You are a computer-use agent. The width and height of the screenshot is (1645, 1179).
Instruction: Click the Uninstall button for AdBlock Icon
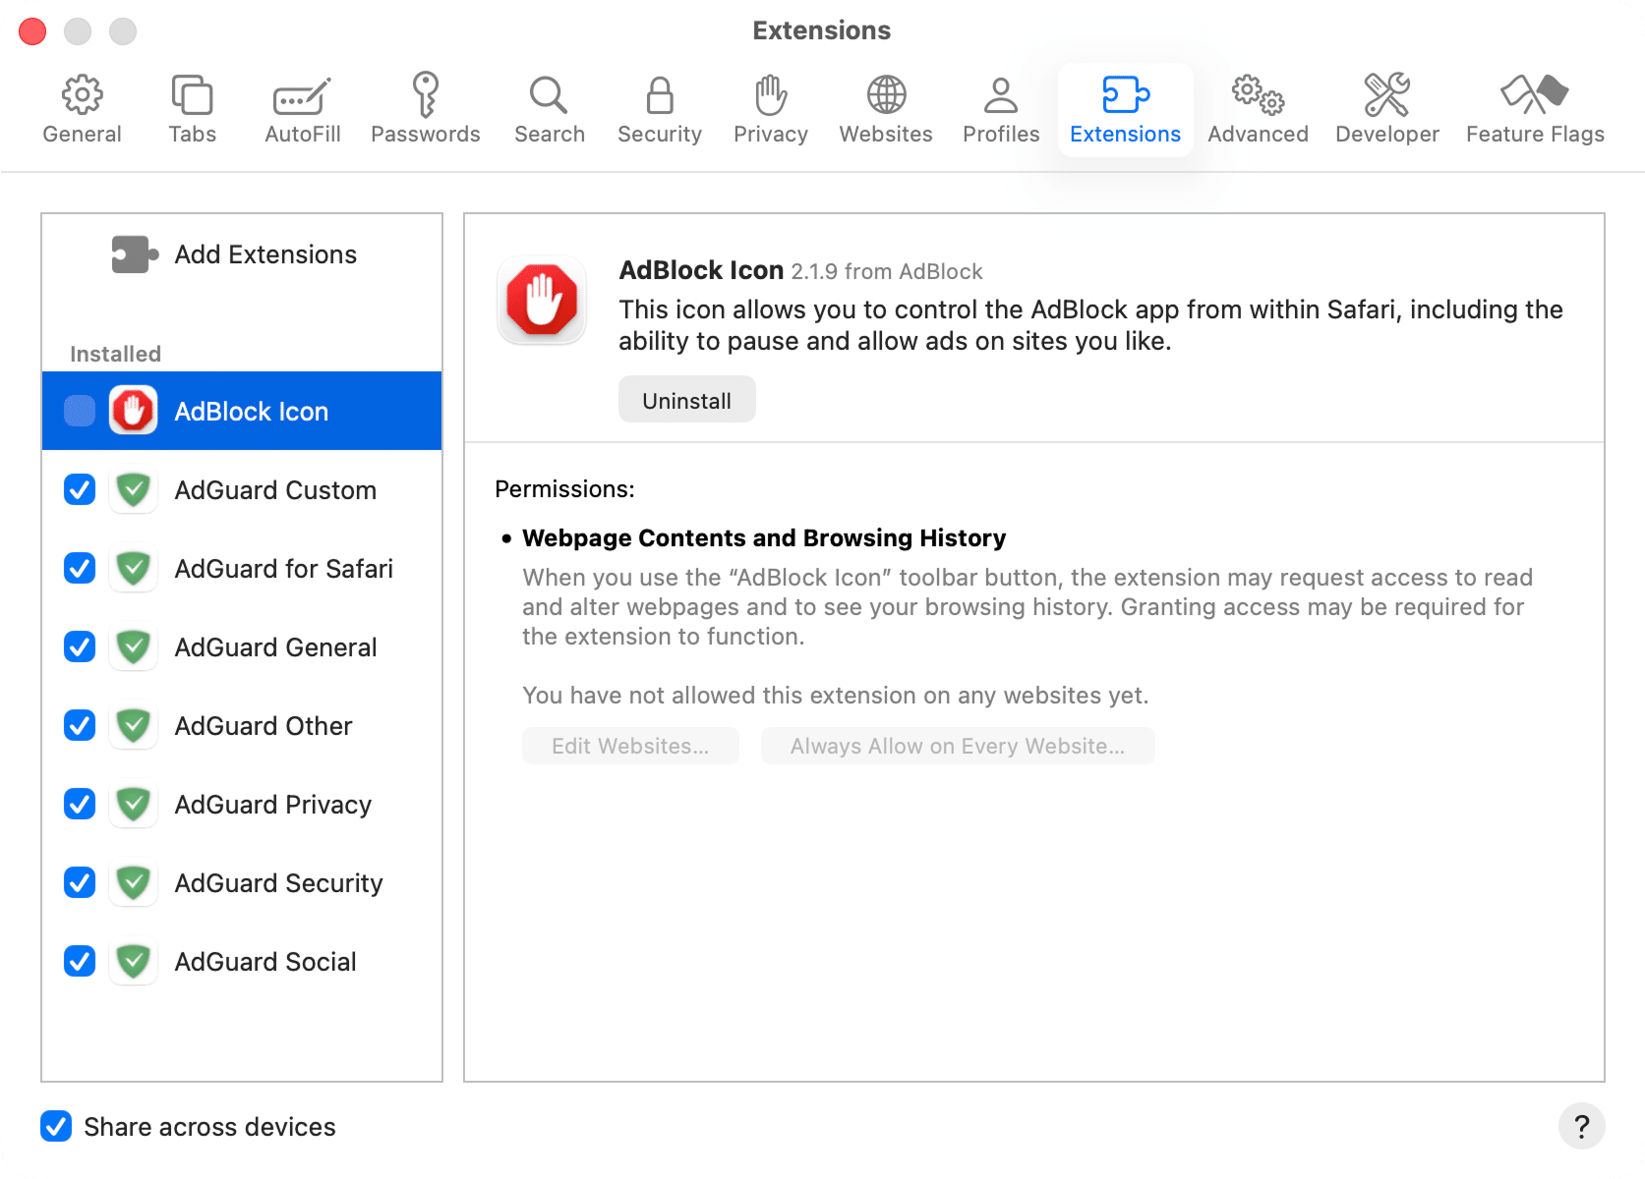685,399
